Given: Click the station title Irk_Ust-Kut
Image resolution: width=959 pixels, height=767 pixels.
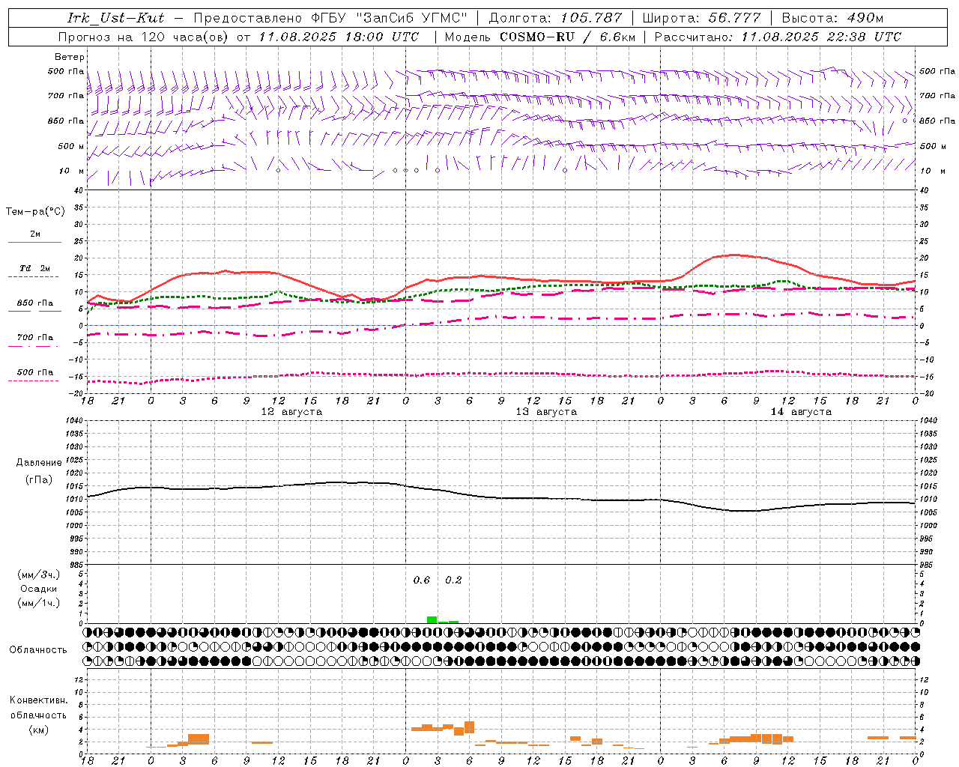Looking at the screenshot, I should pos(115,18).
